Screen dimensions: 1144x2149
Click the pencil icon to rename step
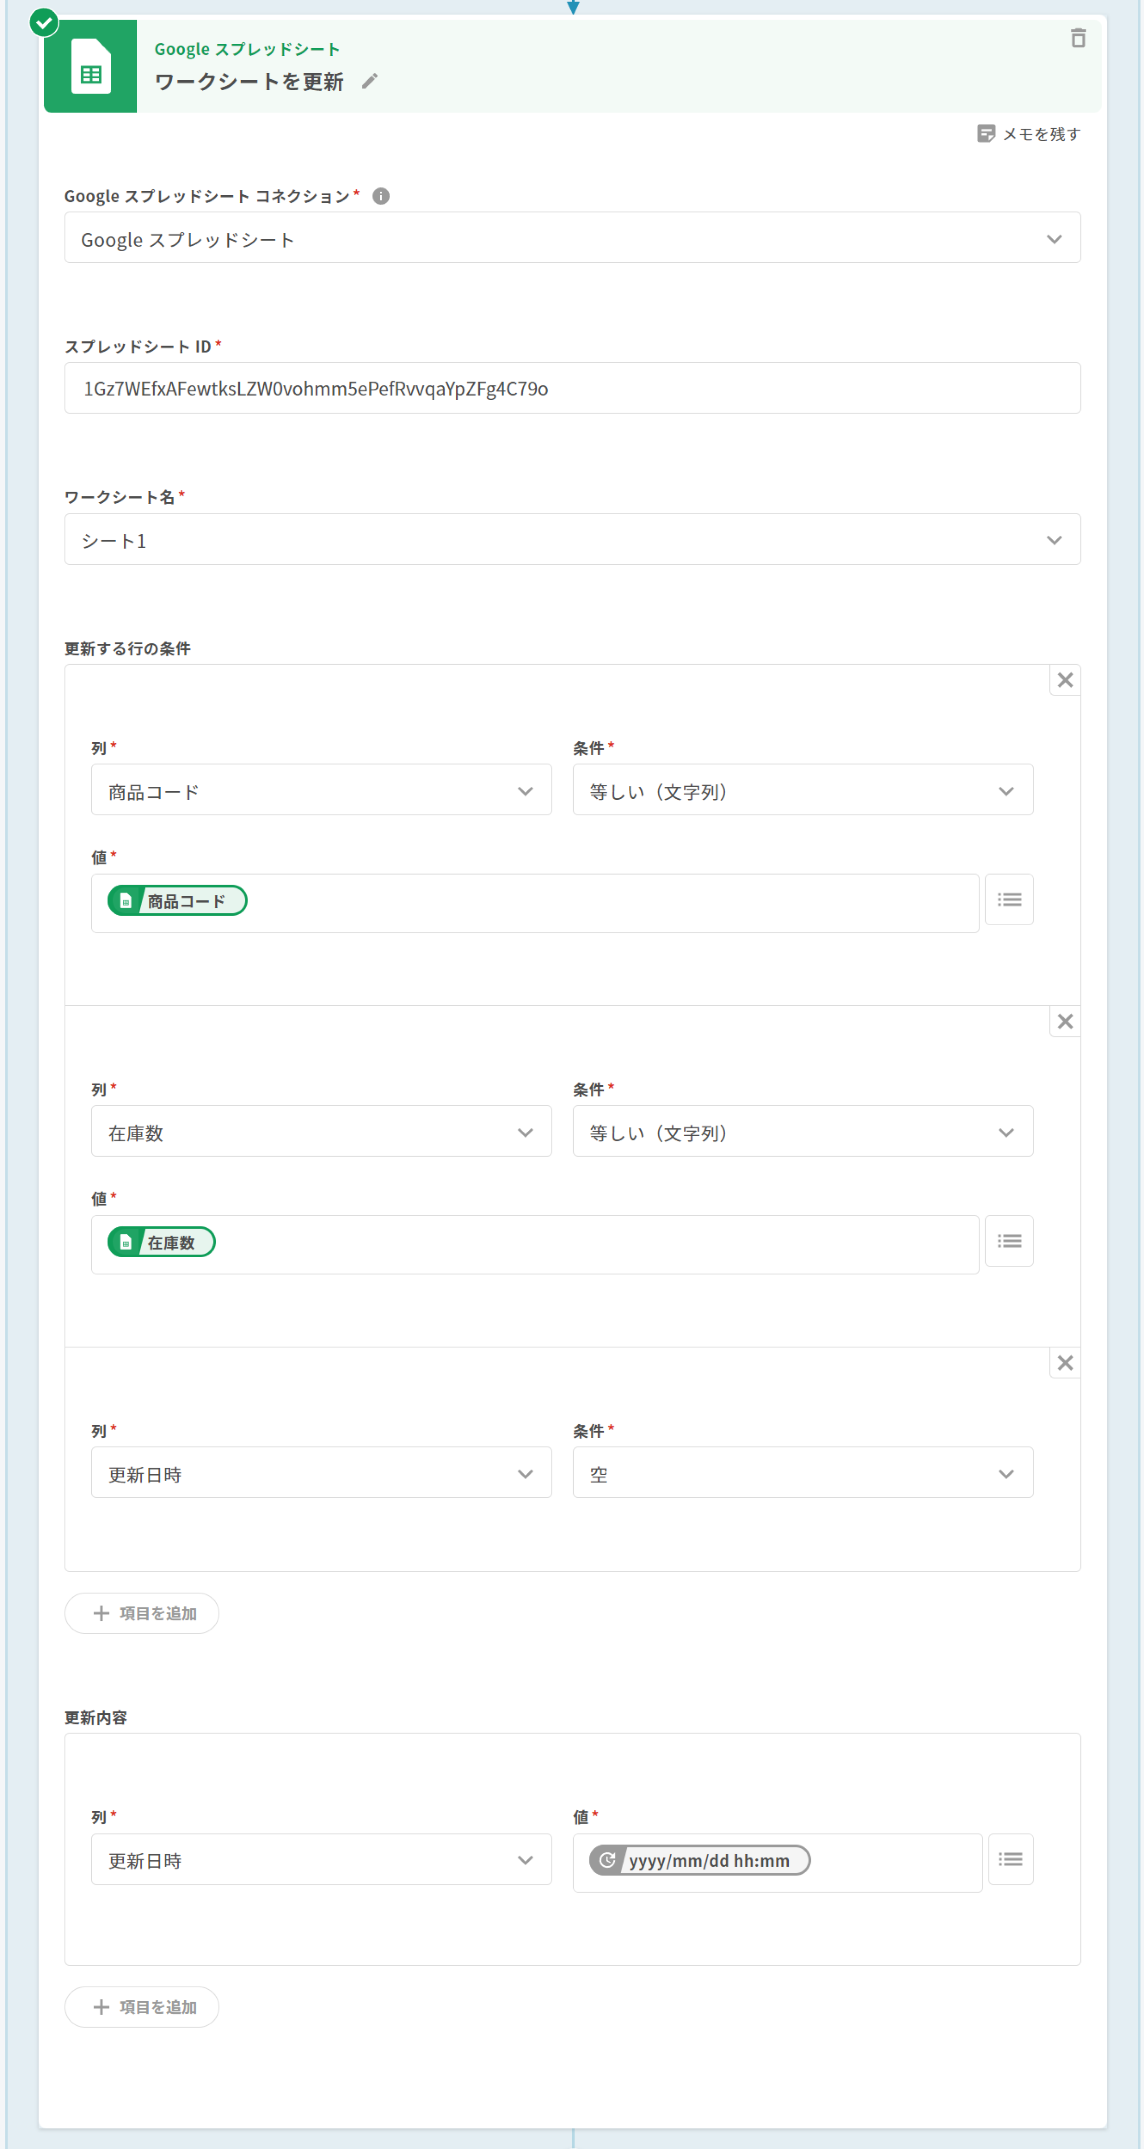pyautogui.click(x=370, y=81)
